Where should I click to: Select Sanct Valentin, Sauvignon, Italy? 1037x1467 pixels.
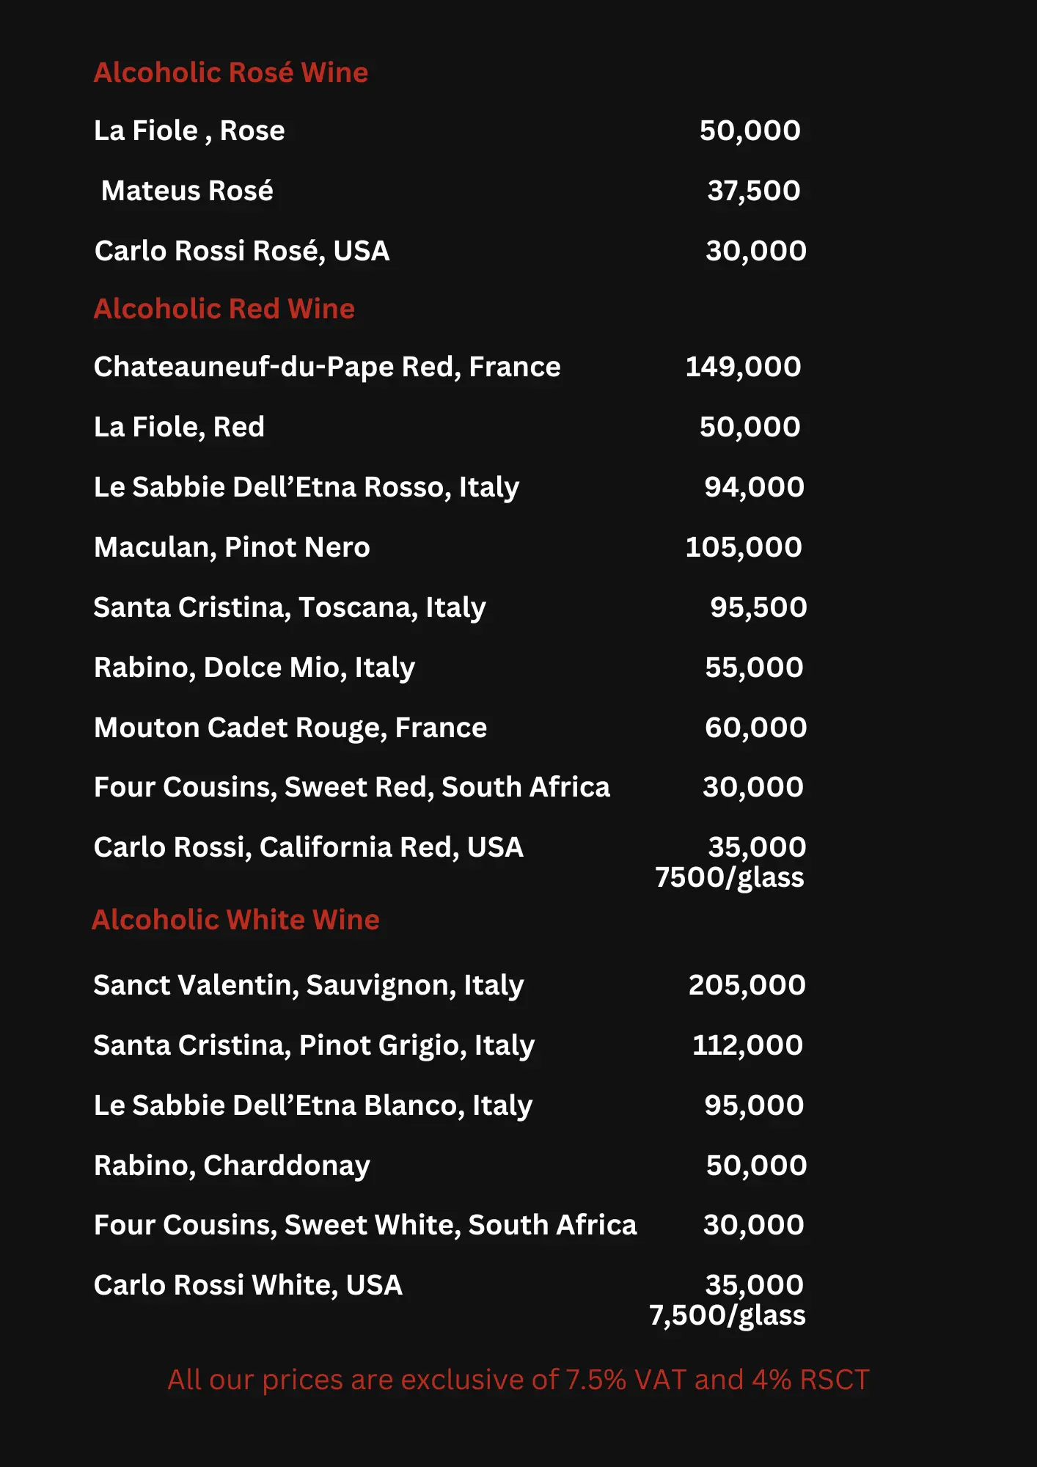[x=309, y=985]
